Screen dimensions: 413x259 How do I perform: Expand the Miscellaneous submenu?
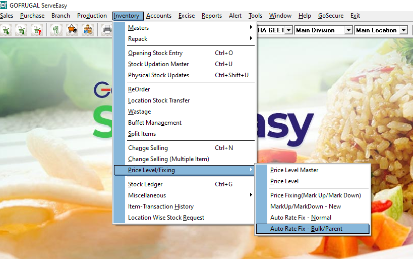(x=185, y=195)
